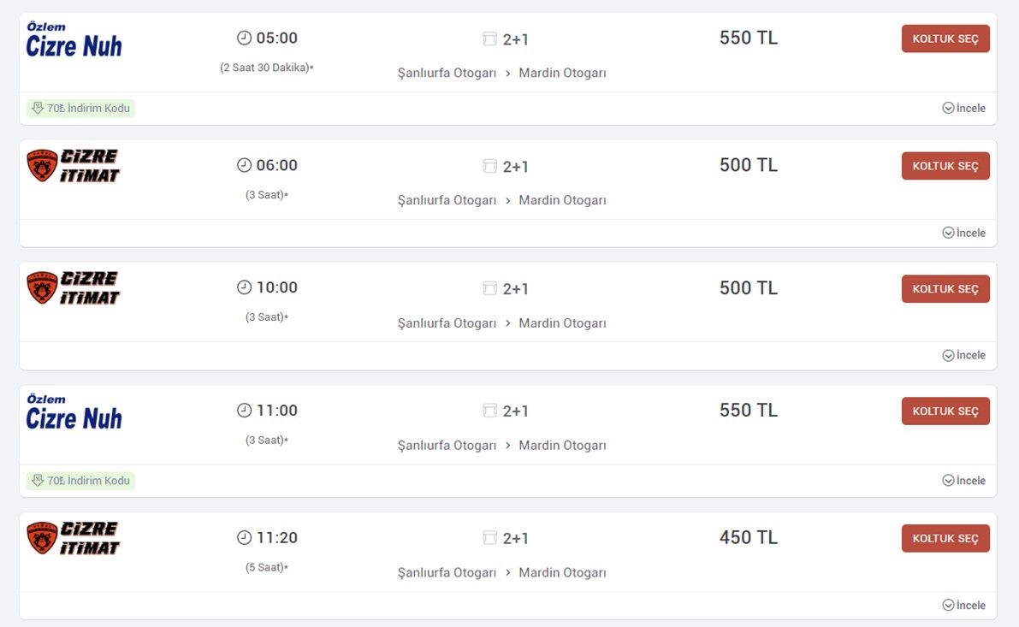Click the 500 TL price of 10:00 trip

(x=748, y=288)
